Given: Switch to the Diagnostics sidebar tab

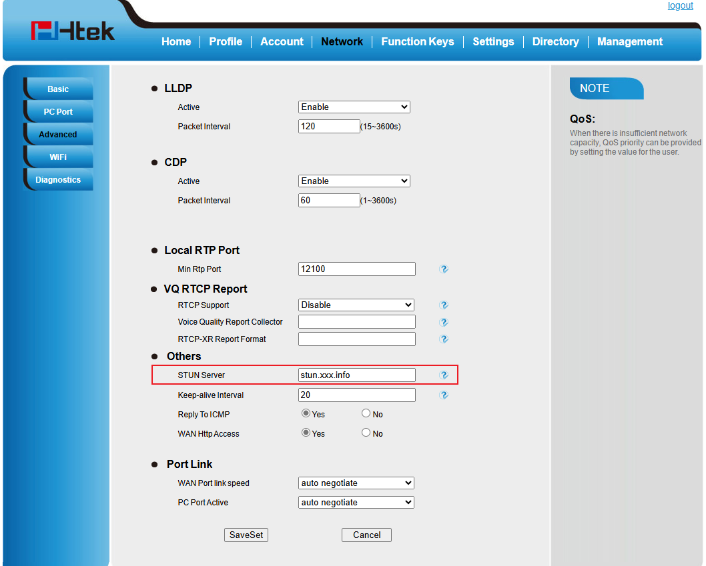Looking at the screenshot, I should pos(58,180).
